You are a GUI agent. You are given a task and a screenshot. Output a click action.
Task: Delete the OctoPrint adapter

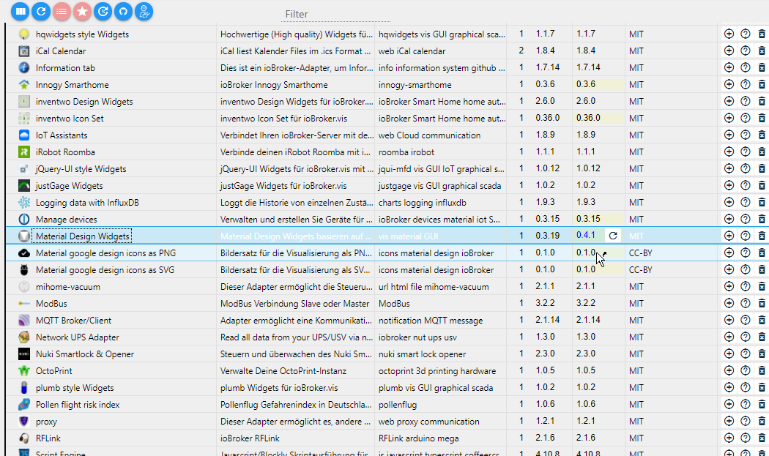pyautogui.click(x=762, y=370)
